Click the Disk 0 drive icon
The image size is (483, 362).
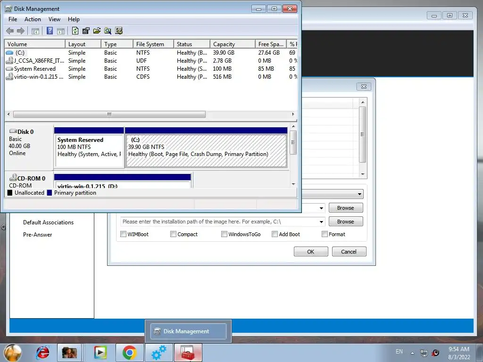(x=13, y=132)
